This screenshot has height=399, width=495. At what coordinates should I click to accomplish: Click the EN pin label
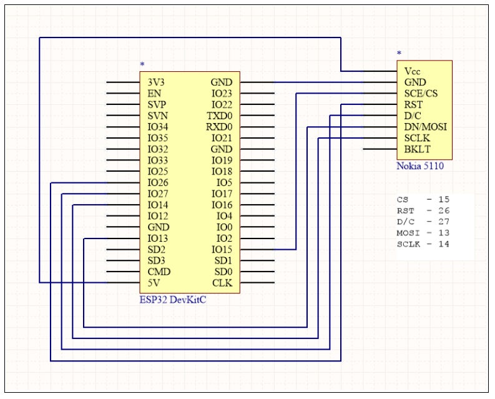point(154,94)
